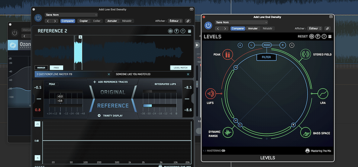Click the LEVELS layout stack icon

pyautogui.click(x=330, y=36)
